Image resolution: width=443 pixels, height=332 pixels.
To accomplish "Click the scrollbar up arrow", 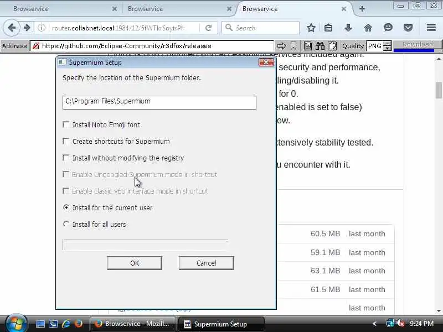I will point(439,59).
